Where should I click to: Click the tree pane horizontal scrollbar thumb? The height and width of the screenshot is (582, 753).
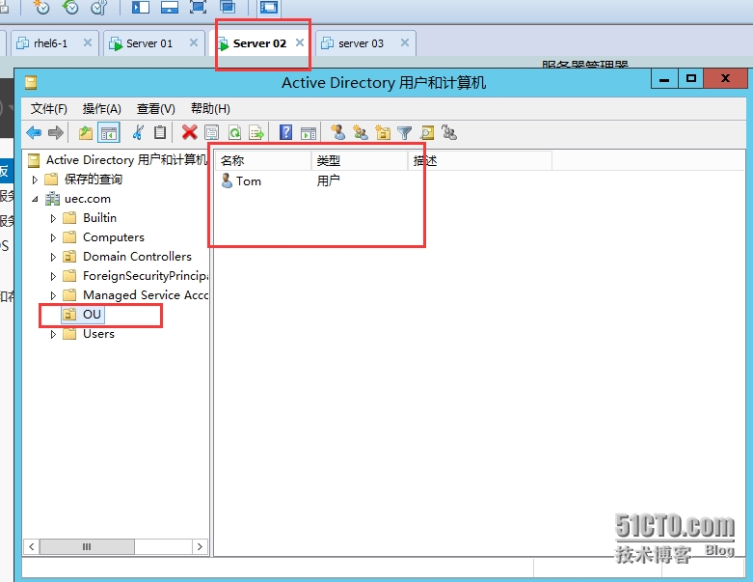87,546
